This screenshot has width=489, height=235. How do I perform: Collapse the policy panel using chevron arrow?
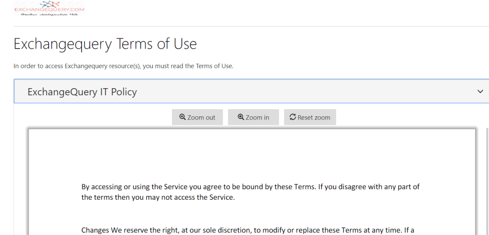(x=480, y=92)
